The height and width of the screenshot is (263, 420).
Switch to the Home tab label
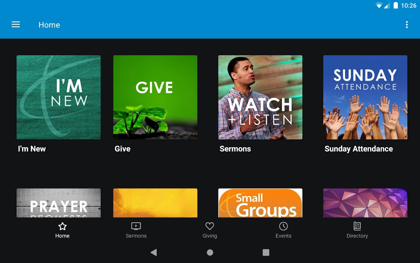point(62,236)
